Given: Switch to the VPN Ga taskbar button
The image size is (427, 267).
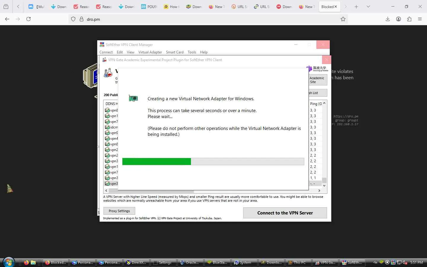Looking at the screenshot, I should pyautogui.click(x=325, y=263).
